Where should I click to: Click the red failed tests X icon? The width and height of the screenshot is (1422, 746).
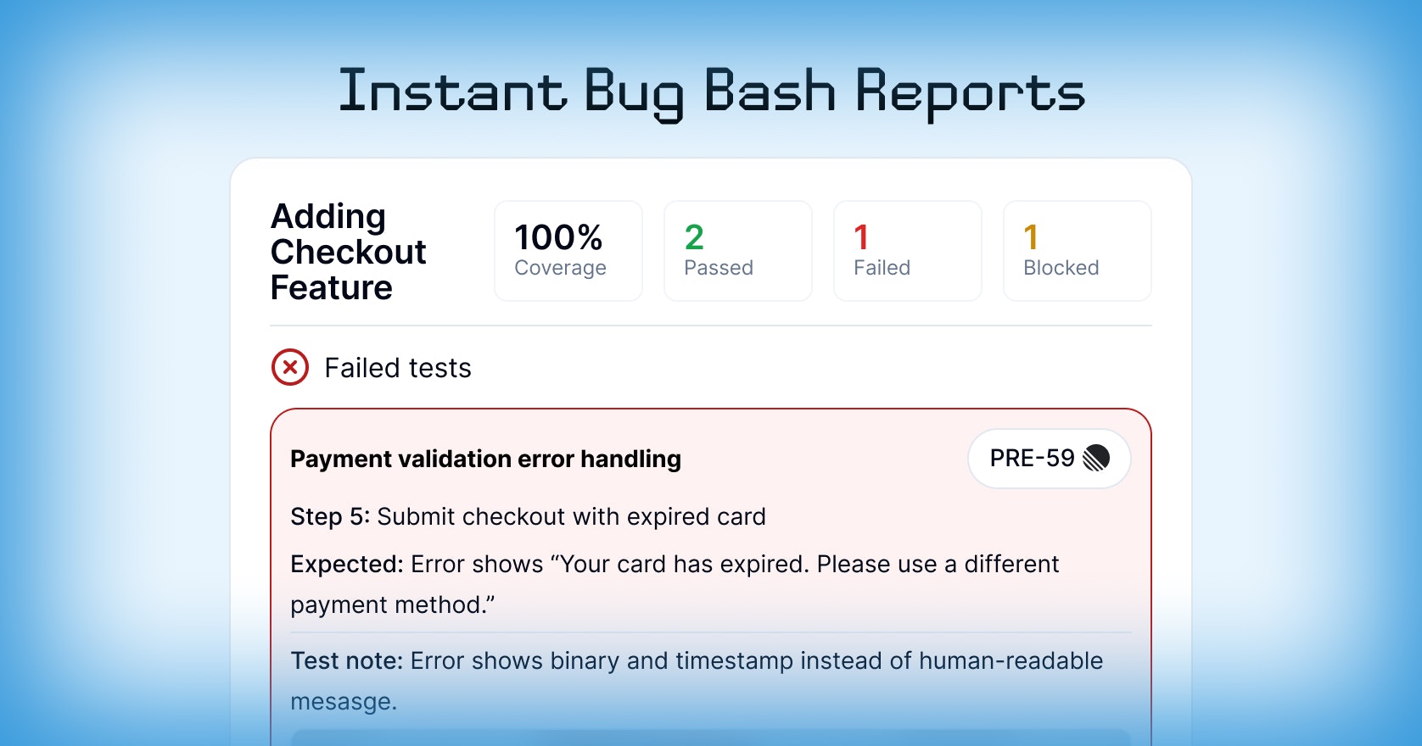290,367
